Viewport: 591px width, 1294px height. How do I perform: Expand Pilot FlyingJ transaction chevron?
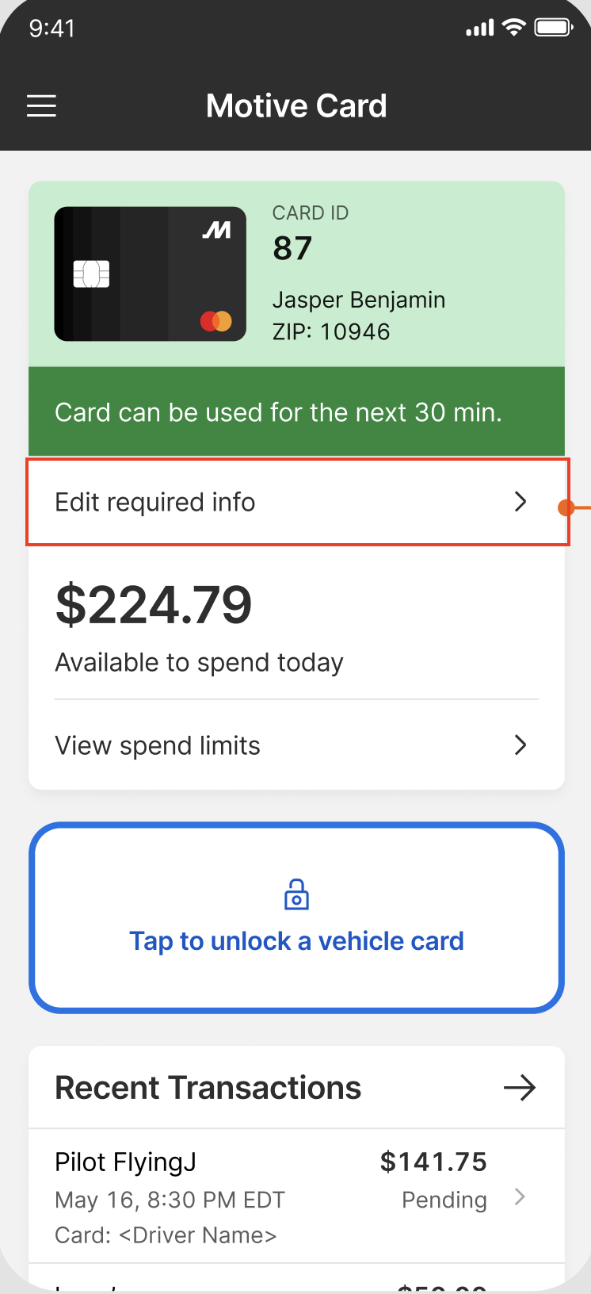(x=520, y=1197)
